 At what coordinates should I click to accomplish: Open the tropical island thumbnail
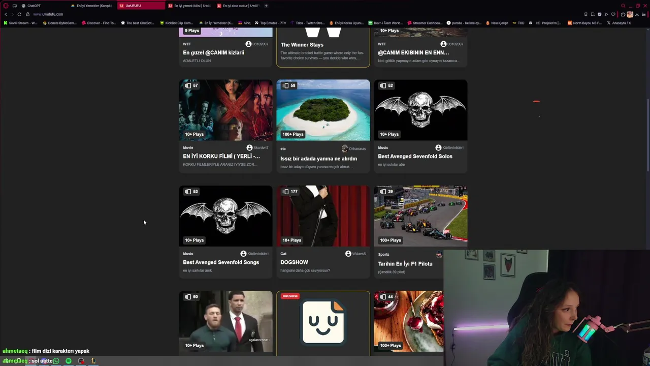pos(323,110)
